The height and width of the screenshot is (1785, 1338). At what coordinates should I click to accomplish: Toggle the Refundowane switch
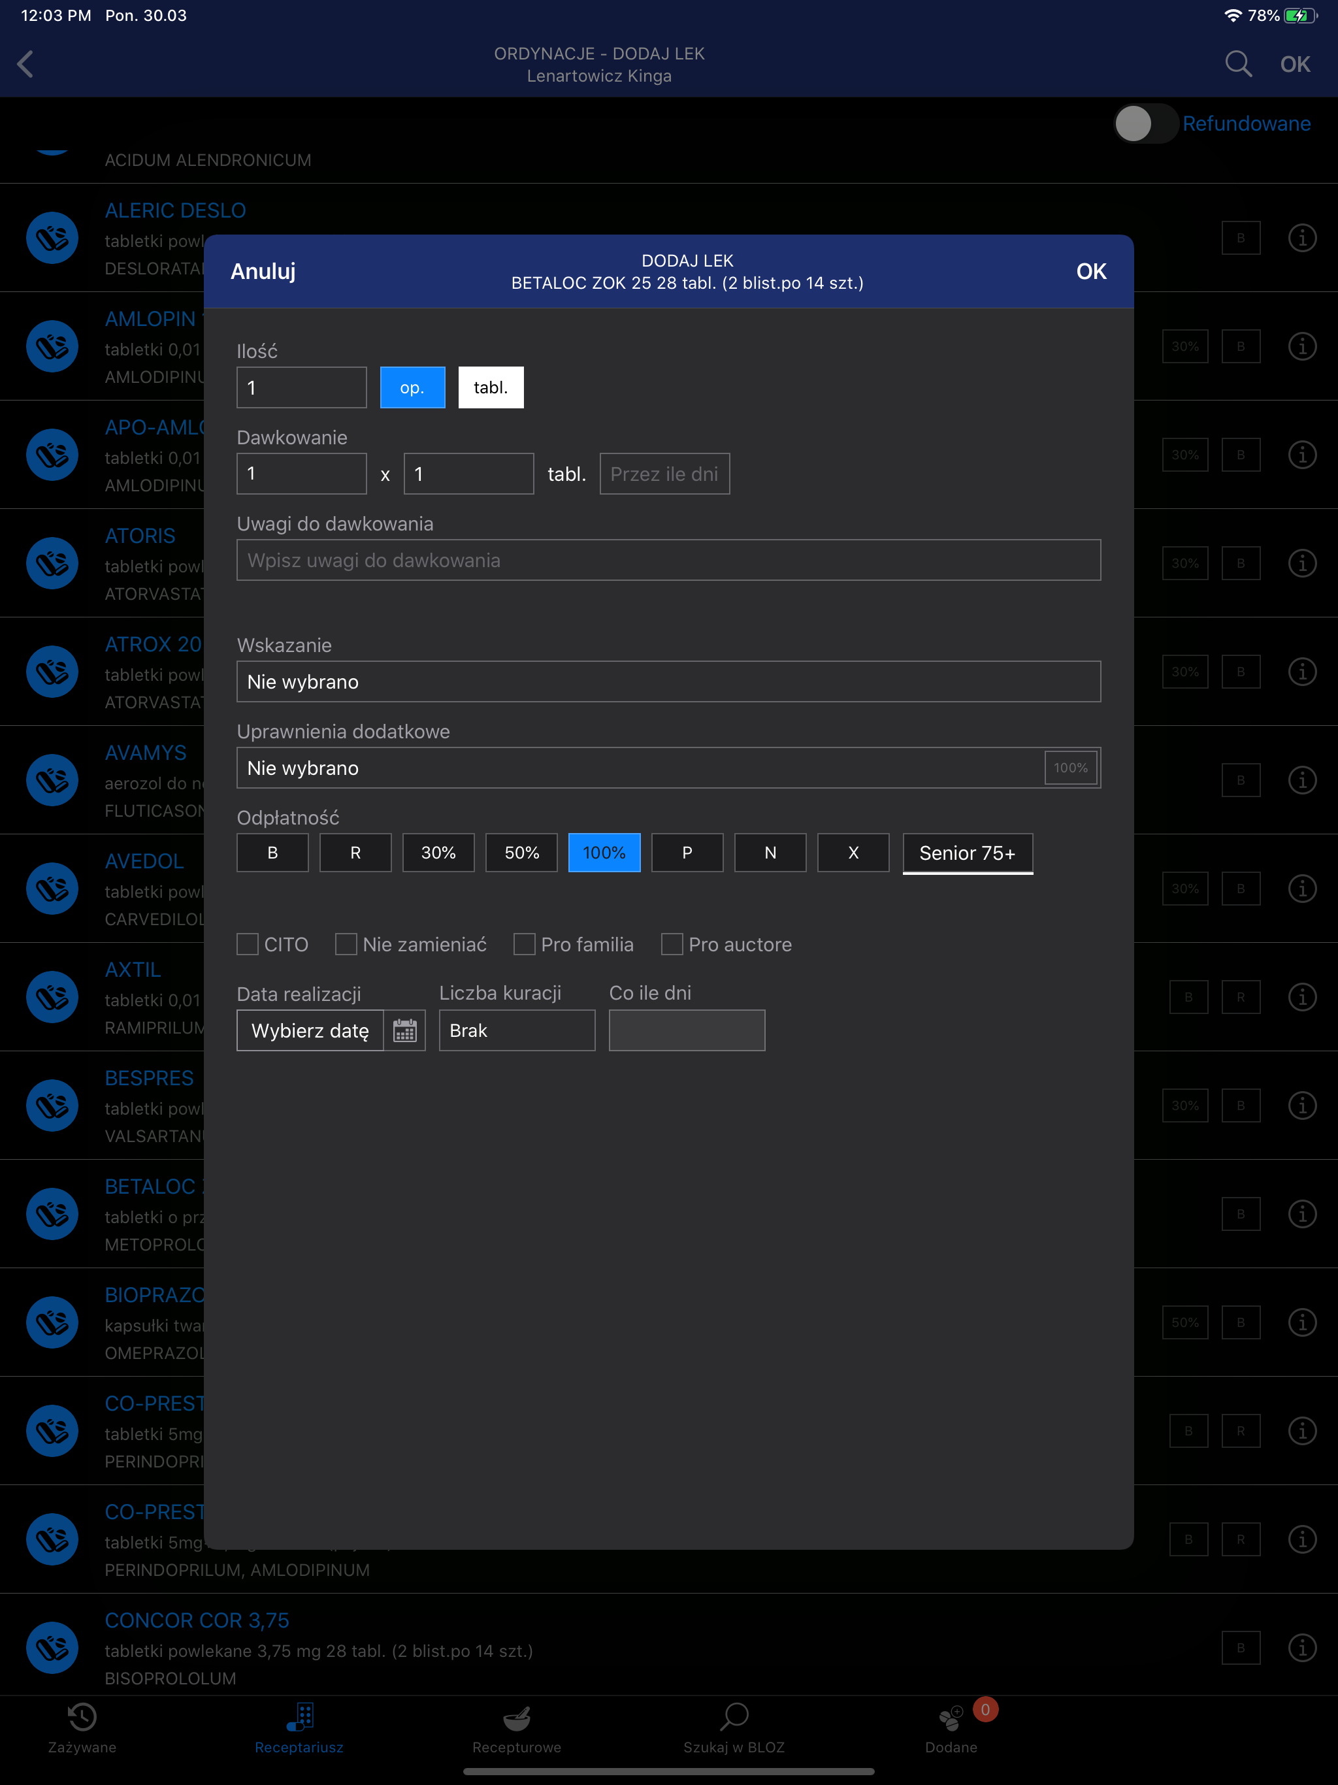[1146, 123]
